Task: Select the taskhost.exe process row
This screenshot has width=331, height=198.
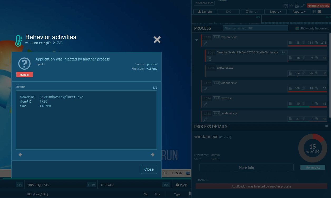Action: [x=264, y=116]
